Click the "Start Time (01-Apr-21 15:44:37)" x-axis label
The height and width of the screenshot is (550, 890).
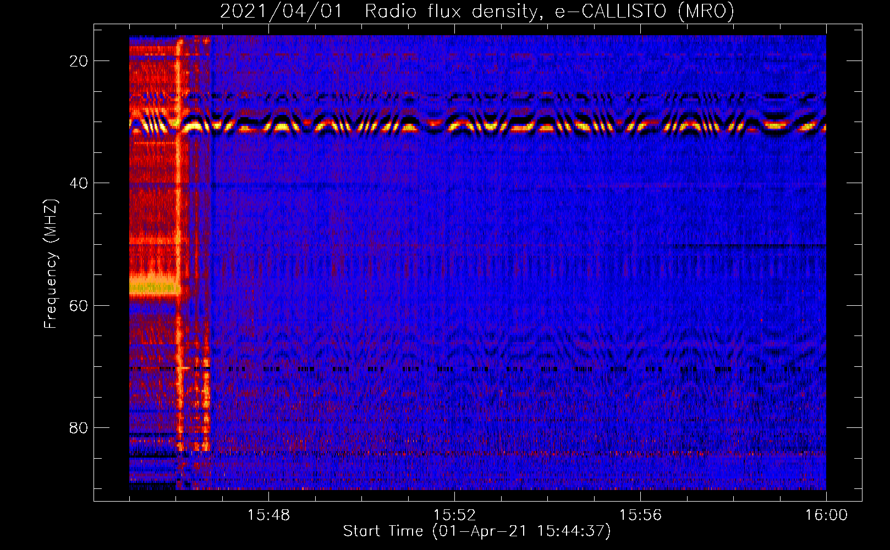click(477, 531)
